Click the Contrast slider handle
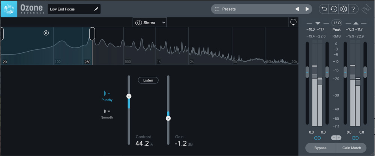 coord(129,97)
